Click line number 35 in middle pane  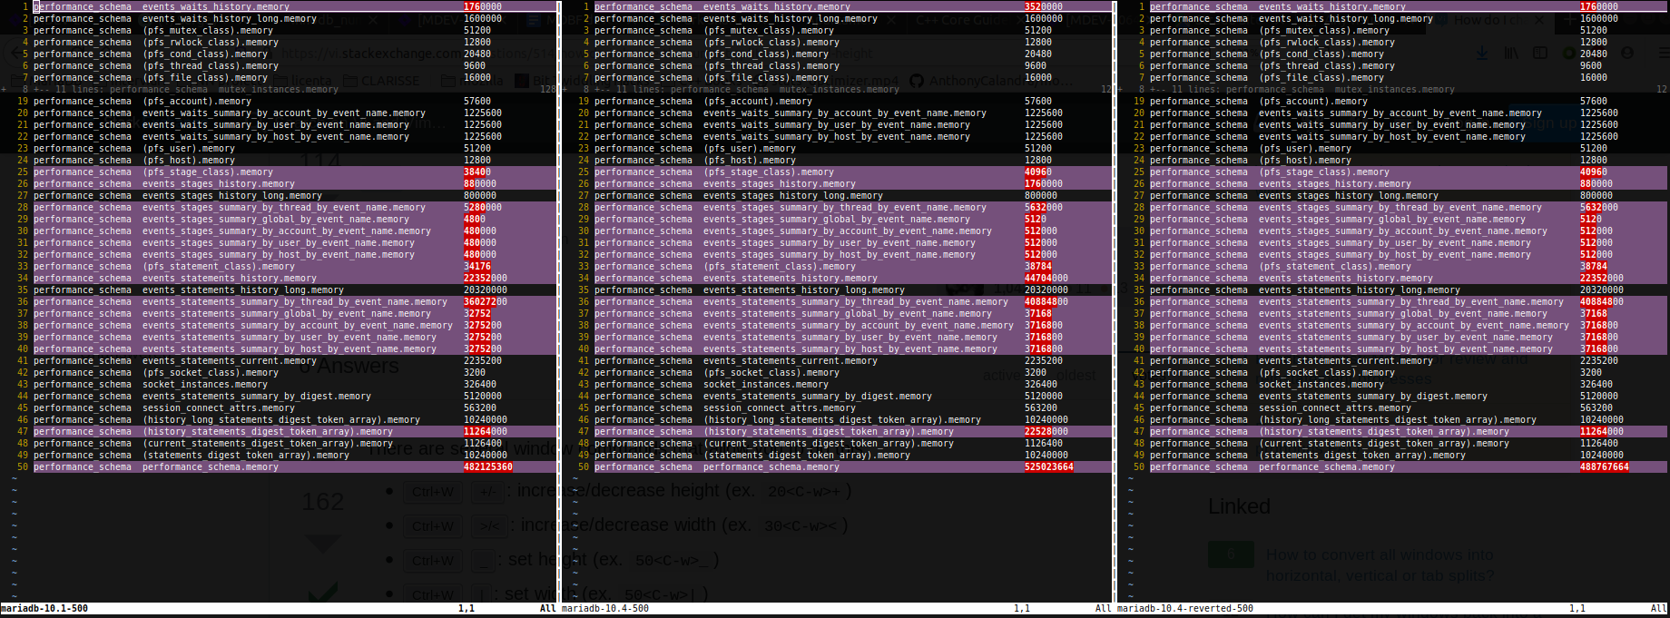point(584,290)
